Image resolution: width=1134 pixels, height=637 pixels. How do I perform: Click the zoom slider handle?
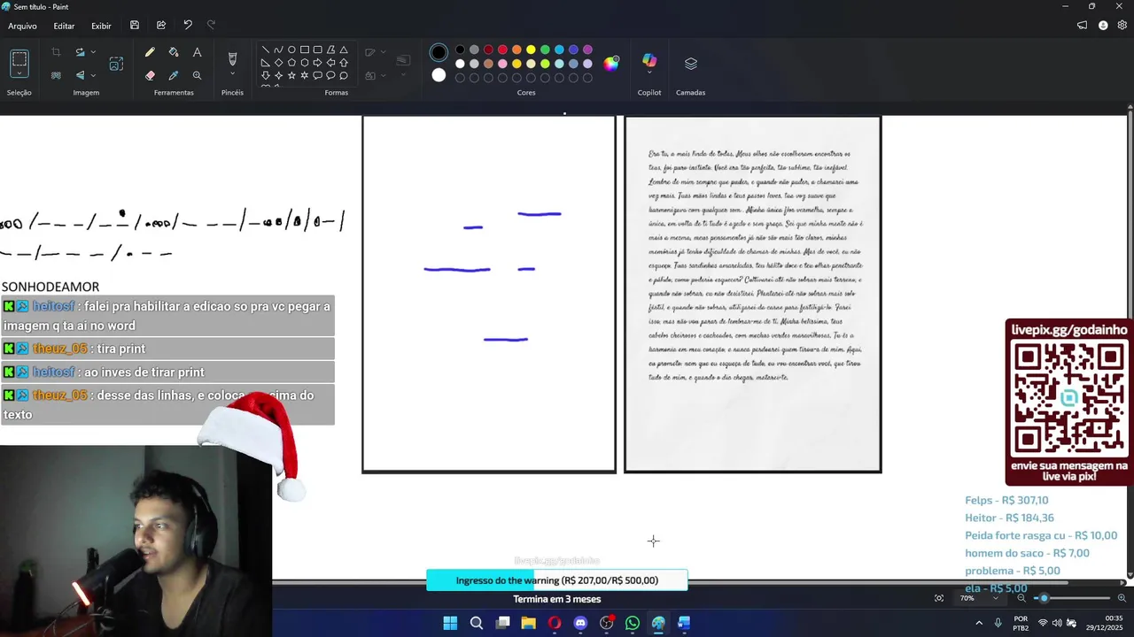pos(1044,598)
